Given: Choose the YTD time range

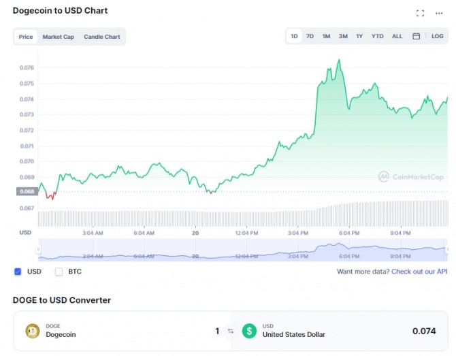Looking at the screenshot, I should [x=377, y=37].
